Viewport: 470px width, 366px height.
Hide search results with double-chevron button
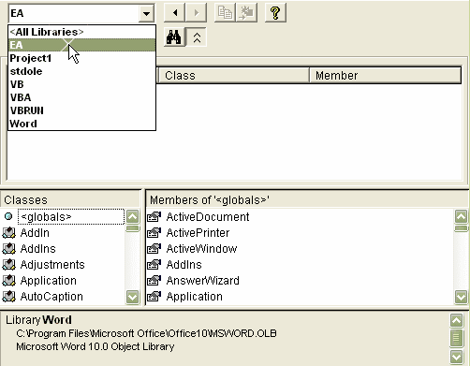197,37
